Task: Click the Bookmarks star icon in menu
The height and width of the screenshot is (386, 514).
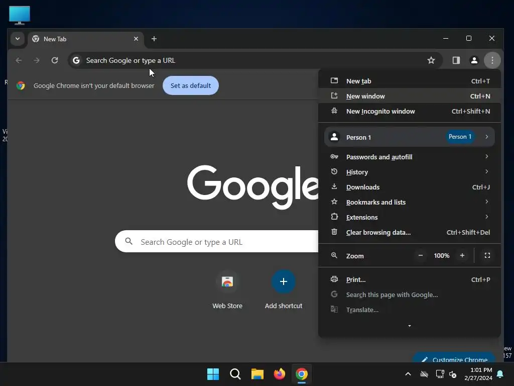Action: (x=334, y=202)
